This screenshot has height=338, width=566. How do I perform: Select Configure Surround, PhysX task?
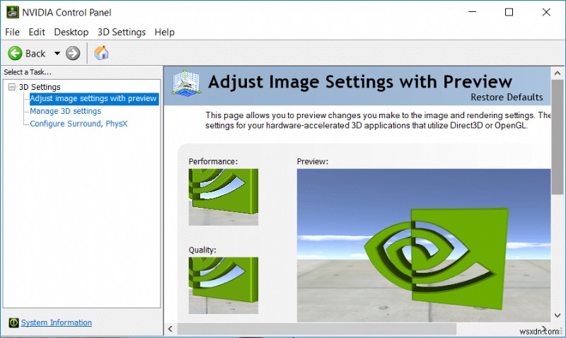pyautogui.click(x=79, y=124)
